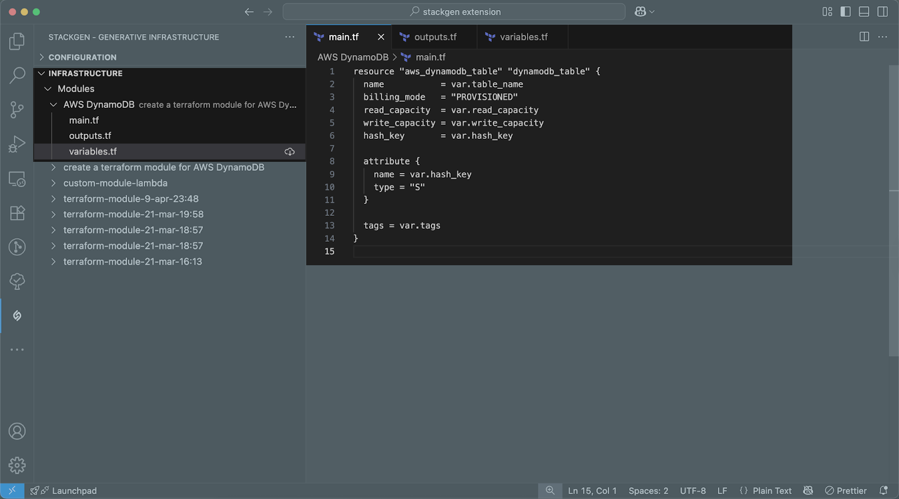Open notifications bell in status bar
The height and width of the screenshot is (499, 899).
[x=883, y=491]
